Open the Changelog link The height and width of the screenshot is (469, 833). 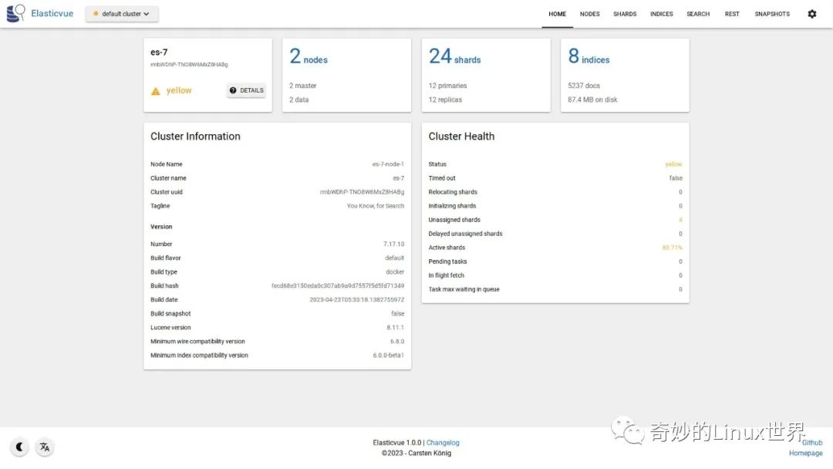click(443, 442)
